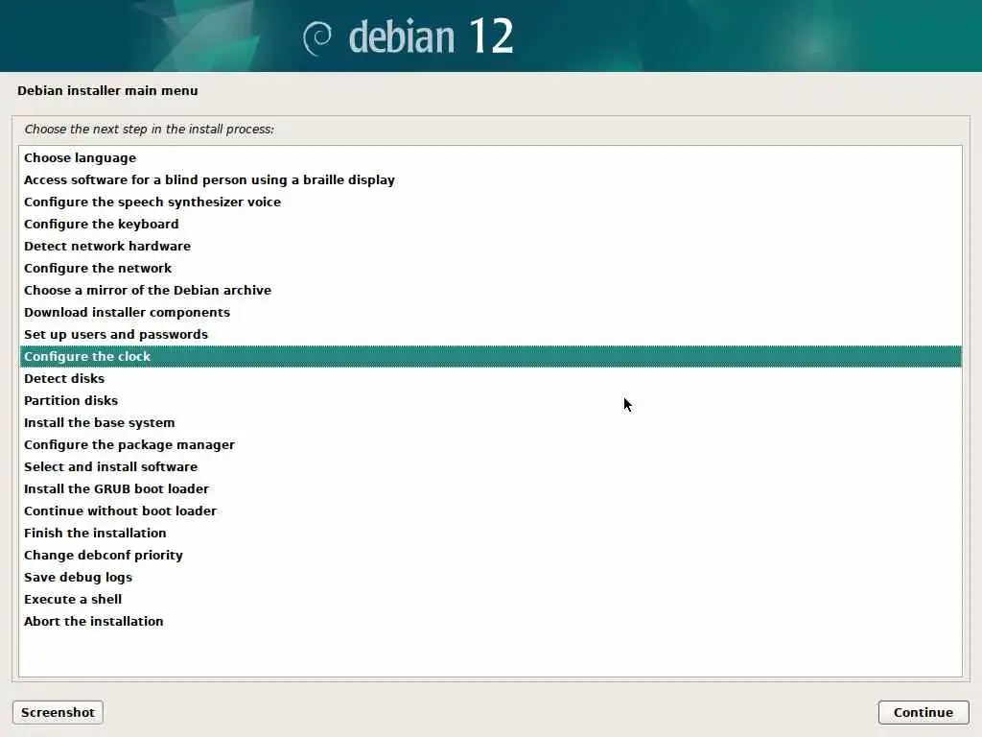Choose Select and install software
Image resolution: width=982 pixels, height=737 pixels.
(x=490, y=467)
